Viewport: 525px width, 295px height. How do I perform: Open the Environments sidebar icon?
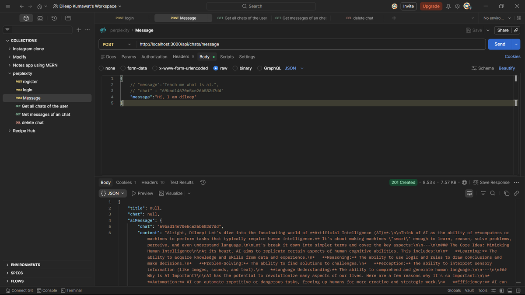40,18
